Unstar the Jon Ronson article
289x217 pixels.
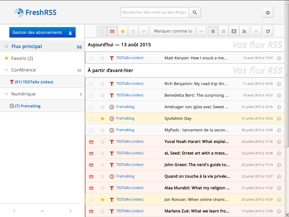(x=102, y=200)
